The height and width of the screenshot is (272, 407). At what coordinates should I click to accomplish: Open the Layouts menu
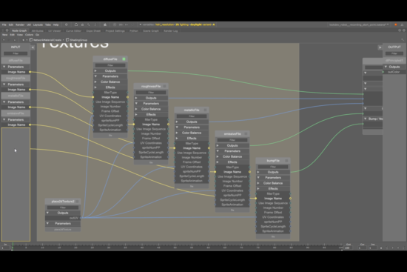(38, 25)
